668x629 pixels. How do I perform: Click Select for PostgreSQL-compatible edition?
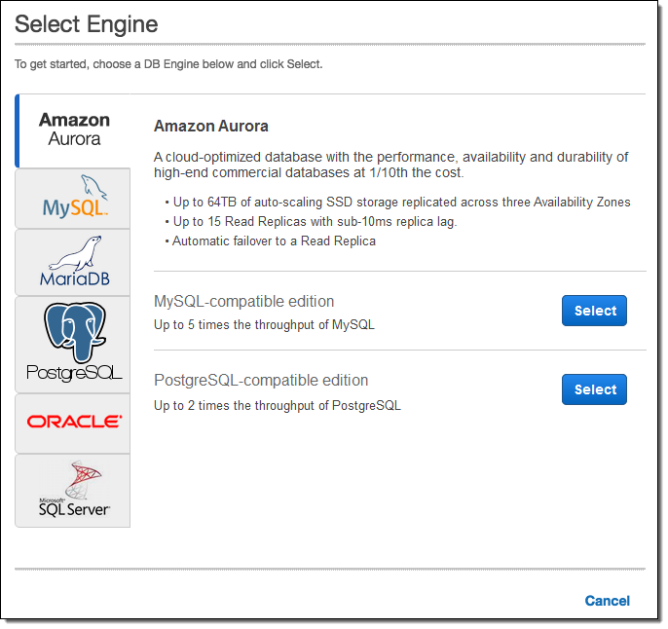594,389
